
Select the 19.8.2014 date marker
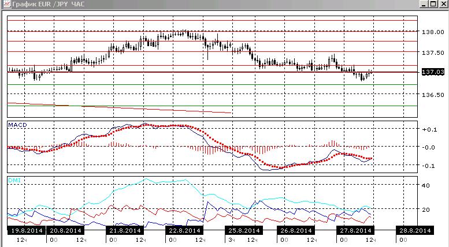27,230
